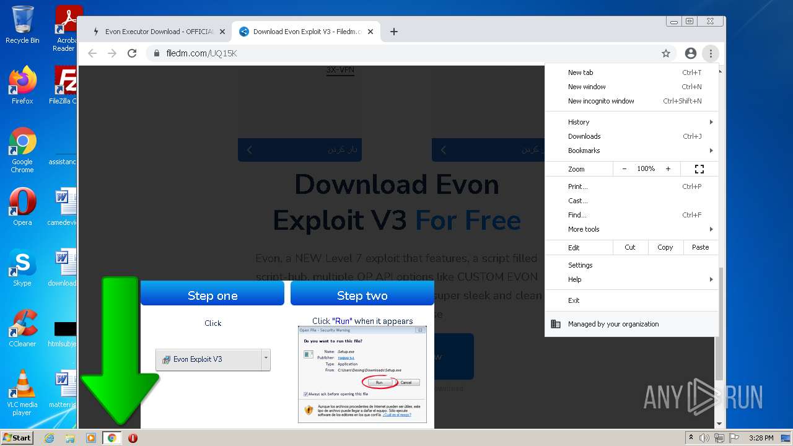This screenshot has width=793, height=446.
Task: Click the browser Forward arrow
Action: tap(112, 53)
